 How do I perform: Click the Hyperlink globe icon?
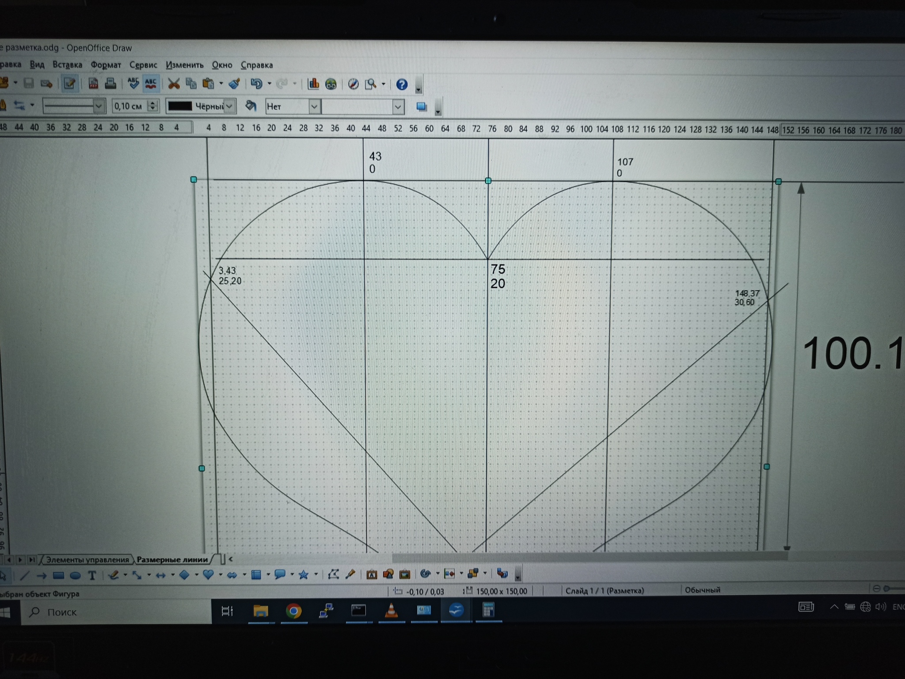pos(331,84)
